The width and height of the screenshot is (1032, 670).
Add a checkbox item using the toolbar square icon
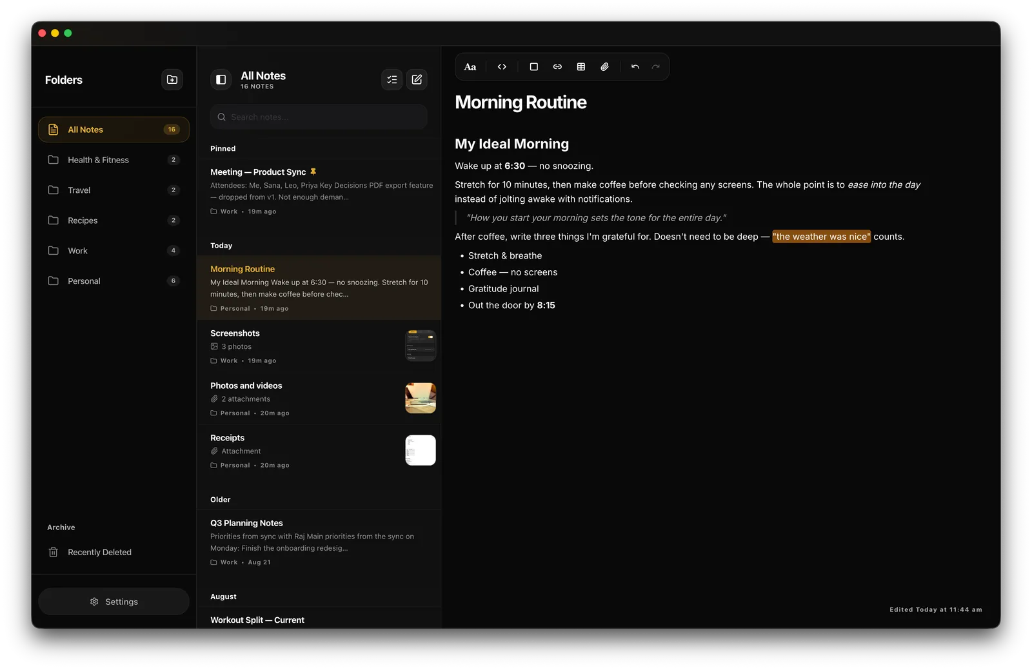pyautogui.click(x=533, y=67)
